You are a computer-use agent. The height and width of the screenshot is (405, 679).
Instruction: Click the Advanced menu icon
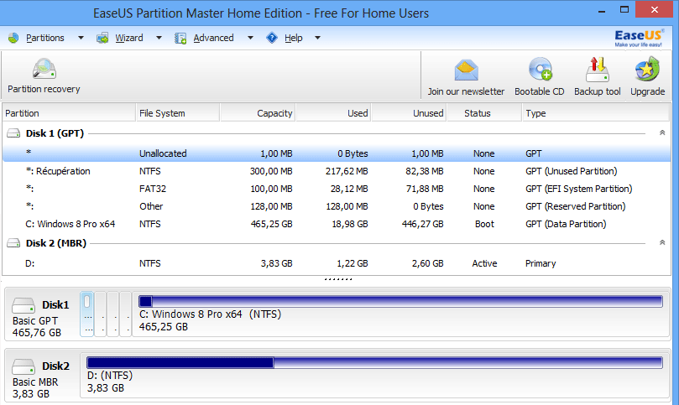pos(180,38)
